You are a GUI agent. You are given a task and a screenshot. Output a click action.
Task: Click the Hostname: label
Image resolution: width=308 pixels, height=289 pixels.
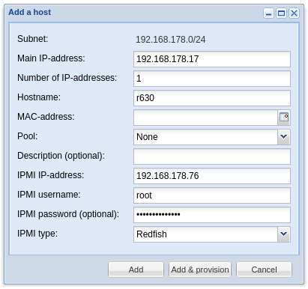click(x=39, y=97)
